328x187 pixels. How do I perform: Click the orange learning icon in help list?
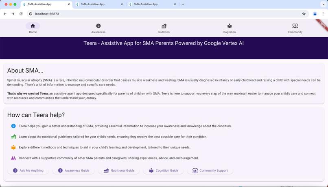point(13,147)
